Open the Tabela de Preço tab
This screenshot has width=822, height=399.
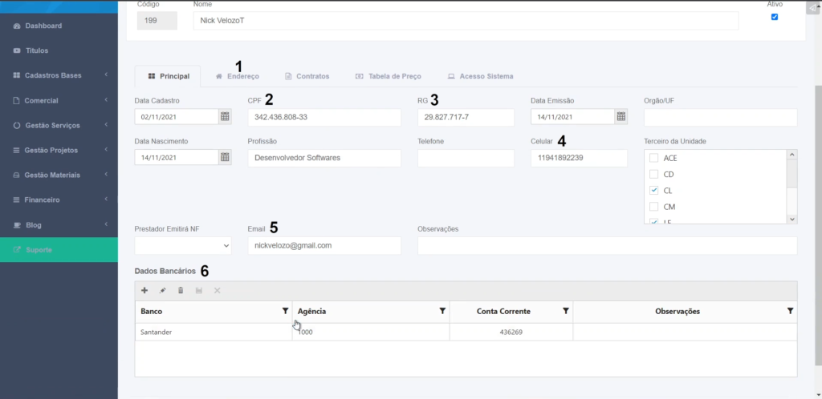pyautogui.click(x=388, y=76)
